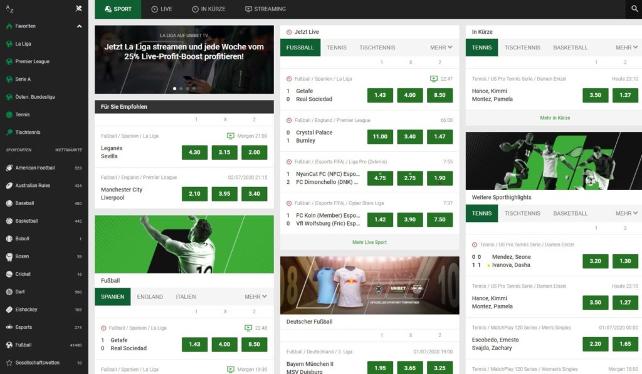Sort sidebar by WETTMÄRKTE
Screen dimensions: 642x374
click(x=68, y=150)
